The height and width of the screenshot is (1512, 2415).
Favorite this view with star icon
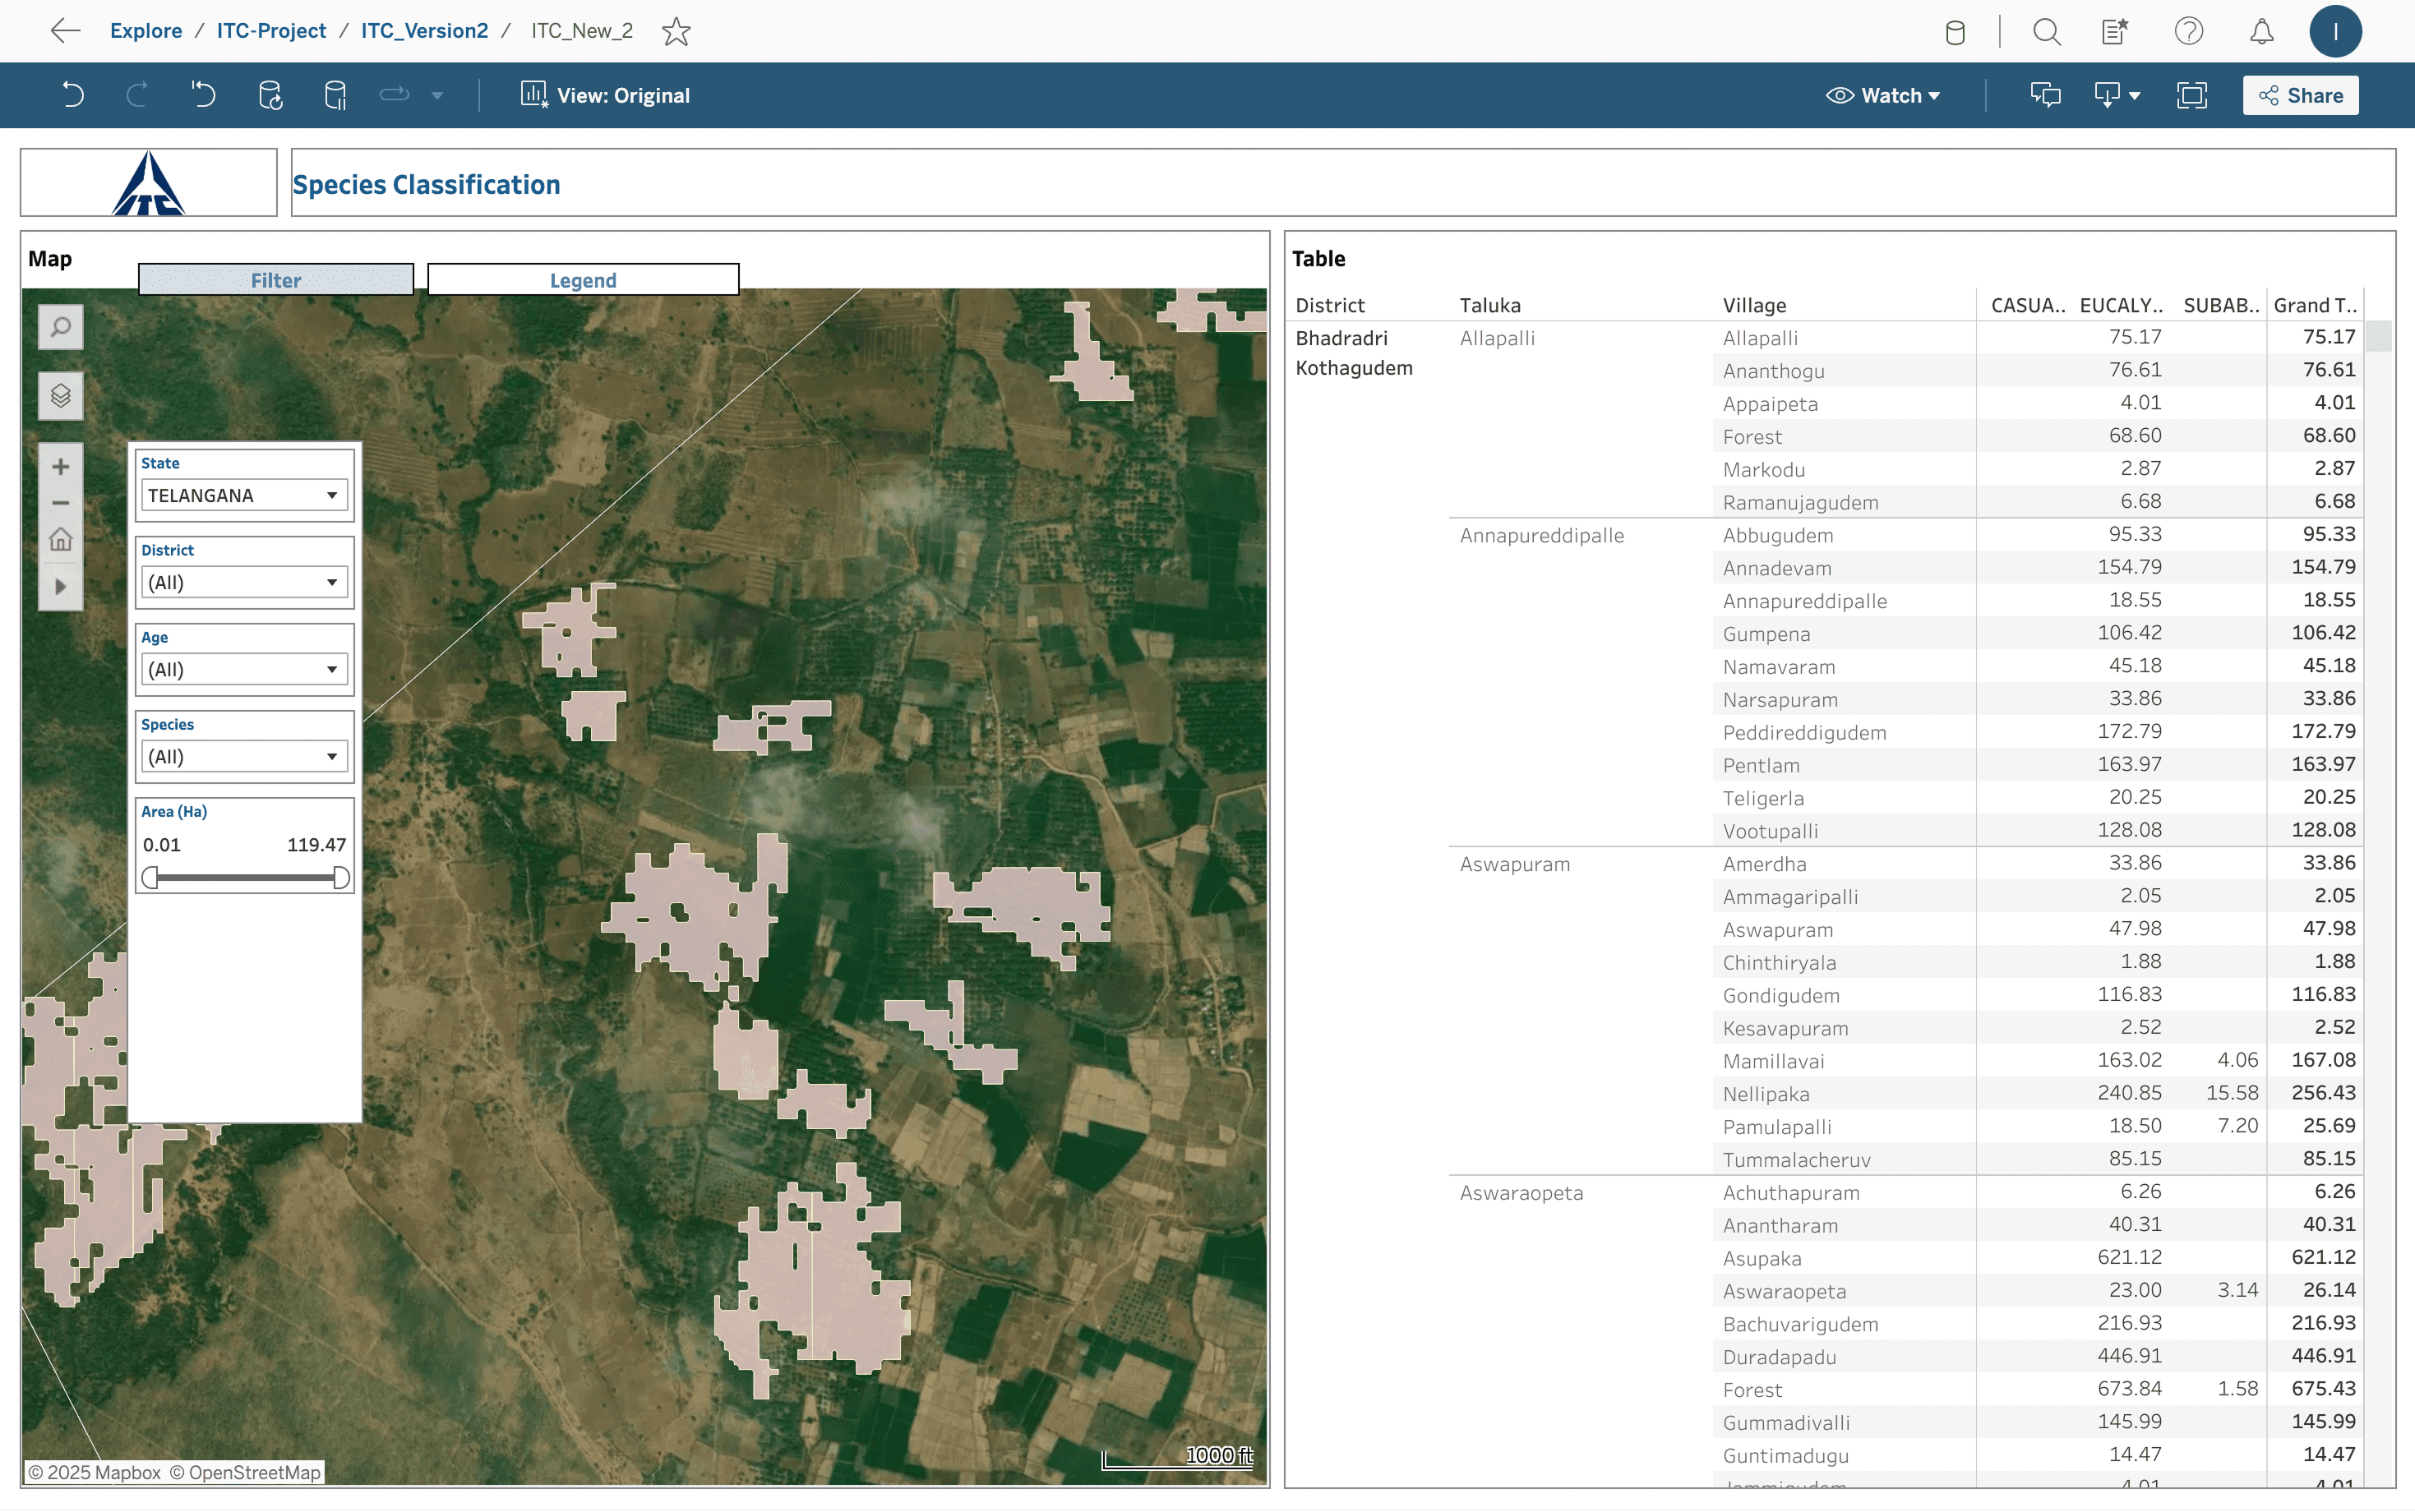[676, 31]
